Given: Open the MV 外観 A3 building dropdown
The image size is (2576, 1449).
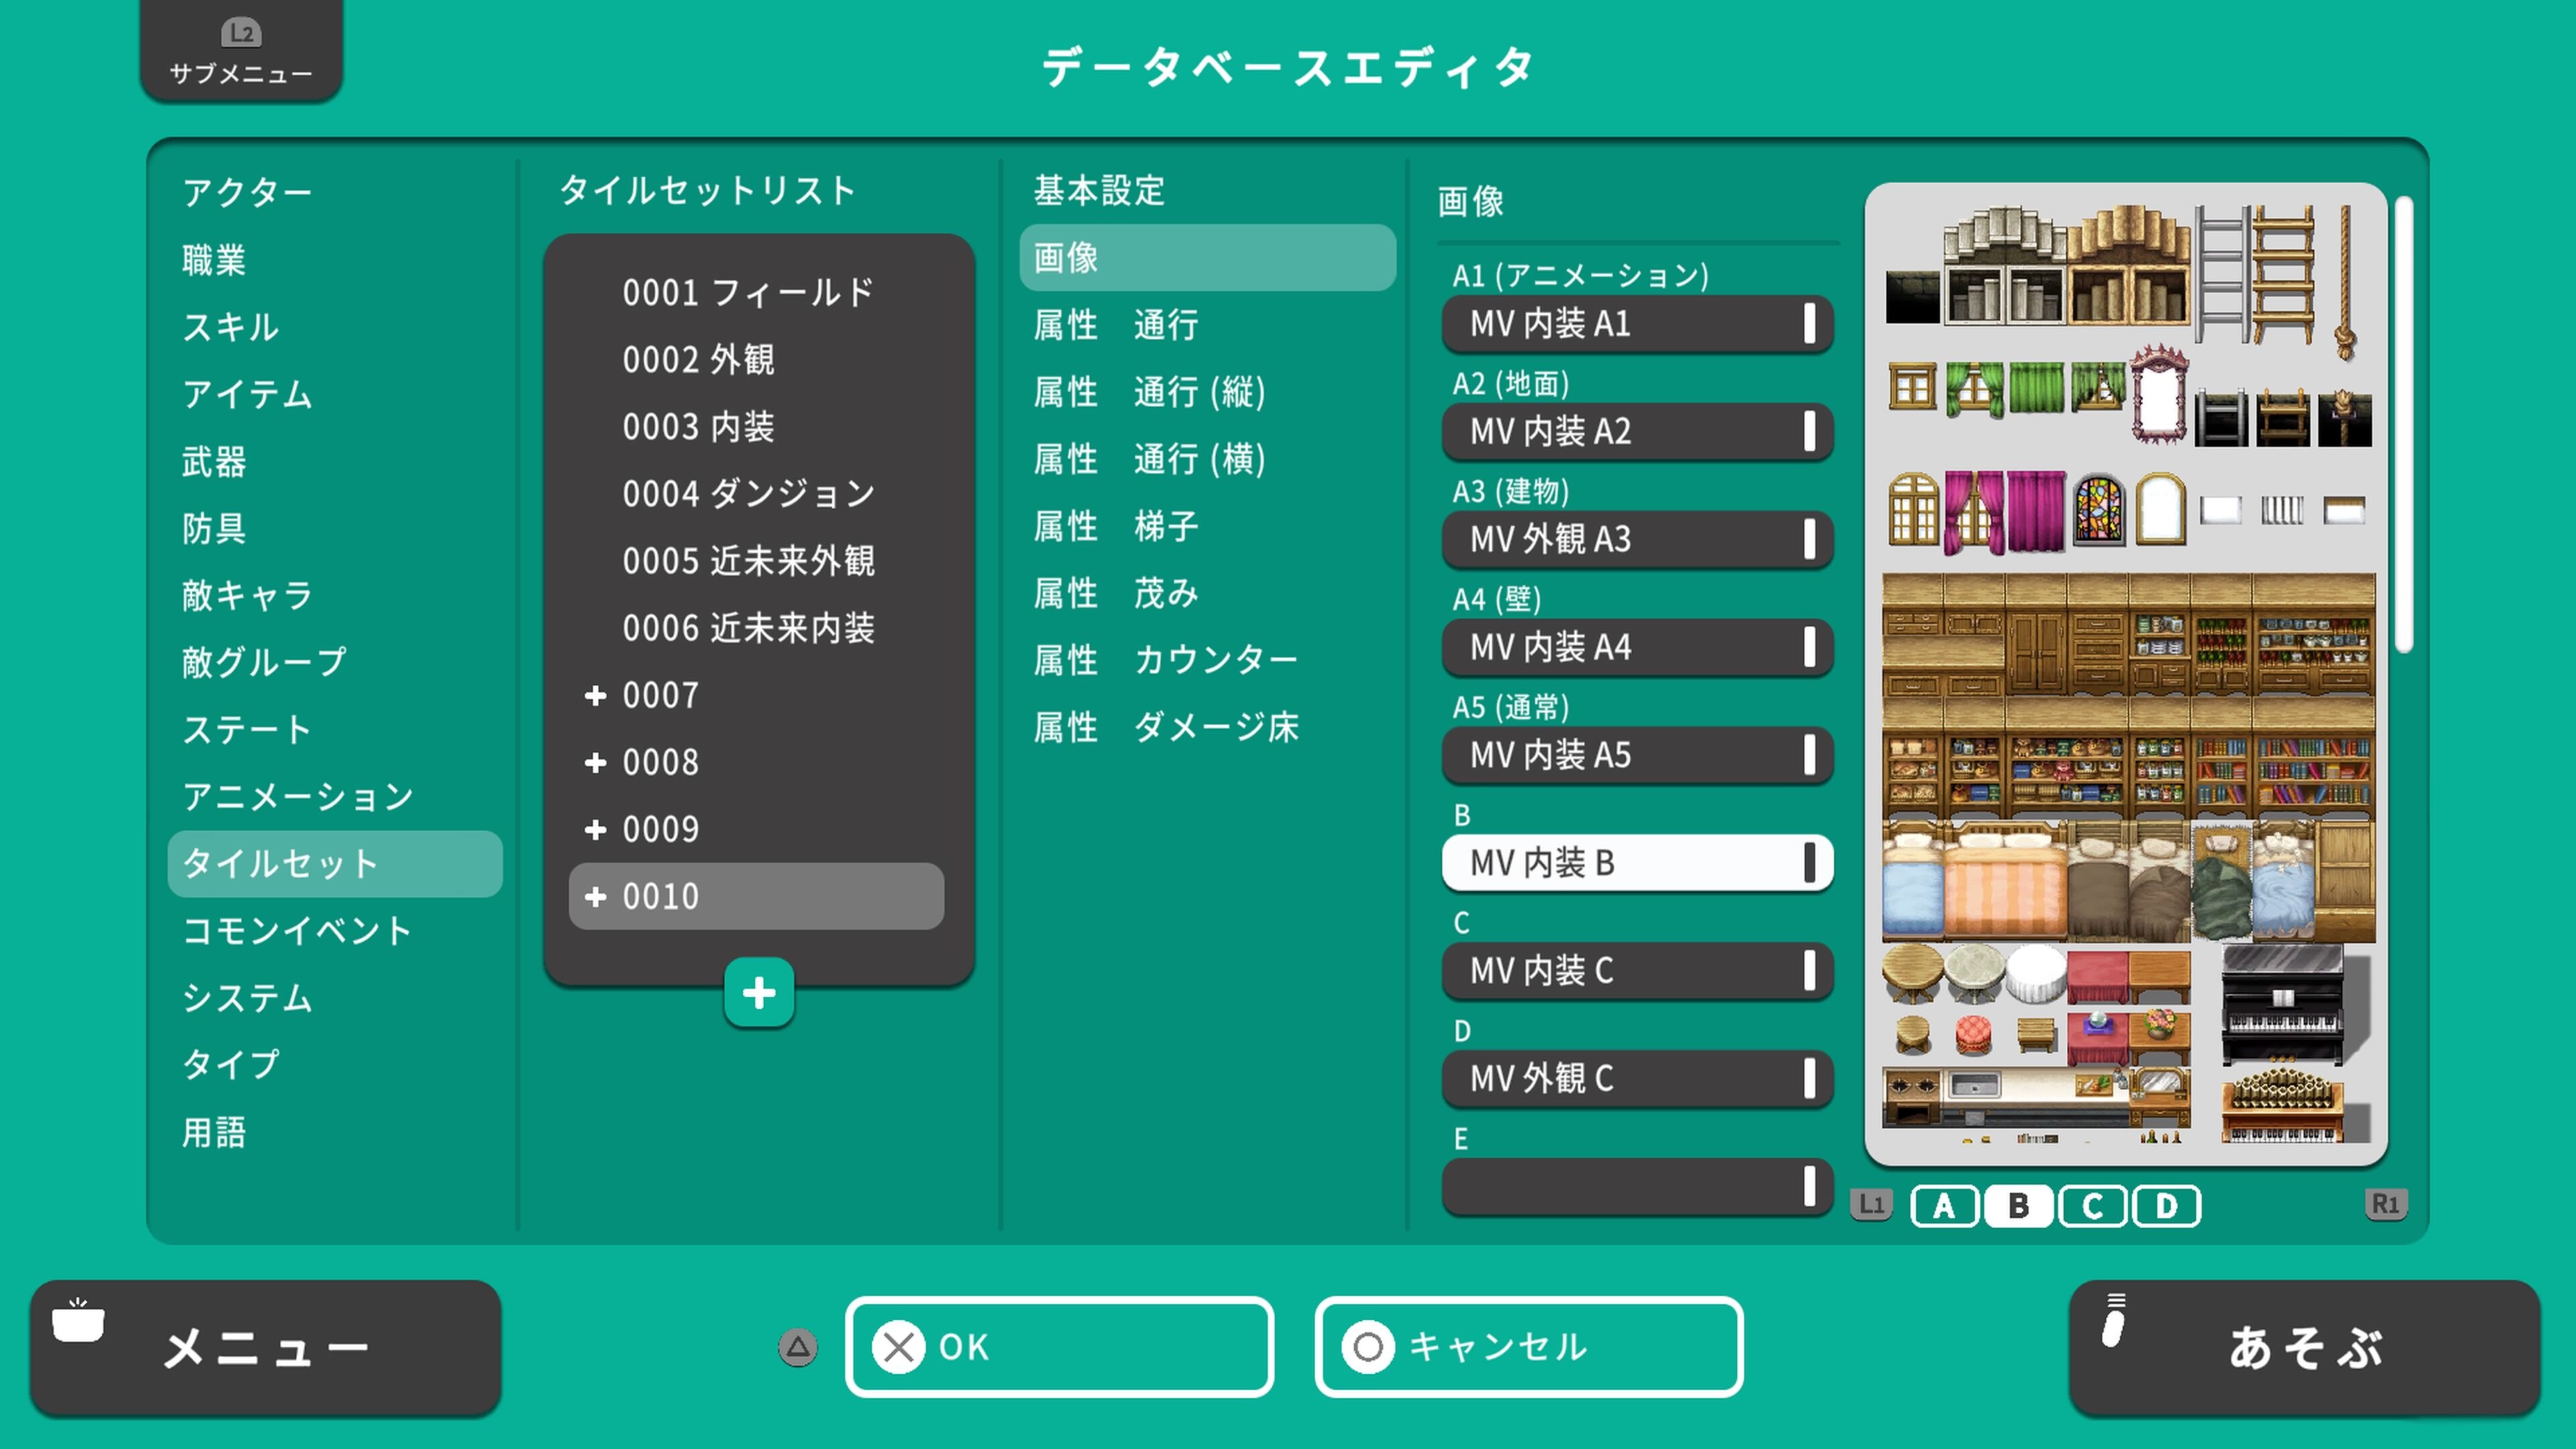Looking at the screenshot, I should pos(1637,540).
